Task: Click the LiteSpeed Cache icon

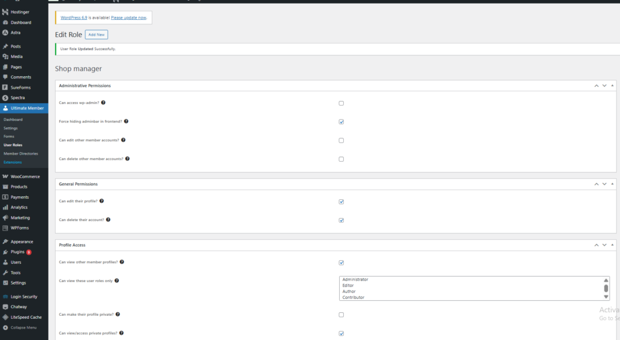Action: (5, 317)
